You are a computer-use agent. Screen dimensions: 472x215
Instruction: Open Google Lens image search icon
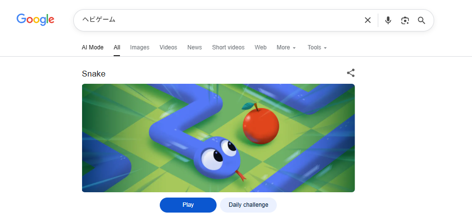(x=405, y=20)
